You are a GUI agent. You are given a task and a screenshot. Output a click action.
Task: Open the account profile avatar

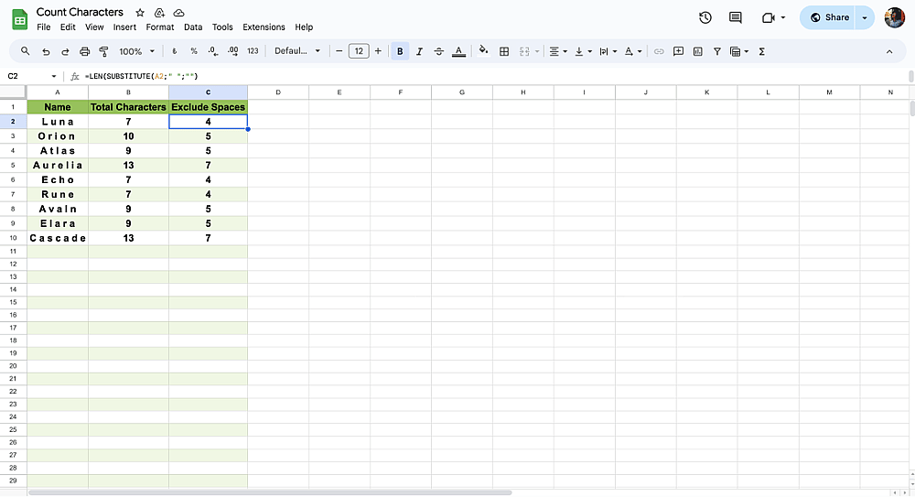(895, 17)
